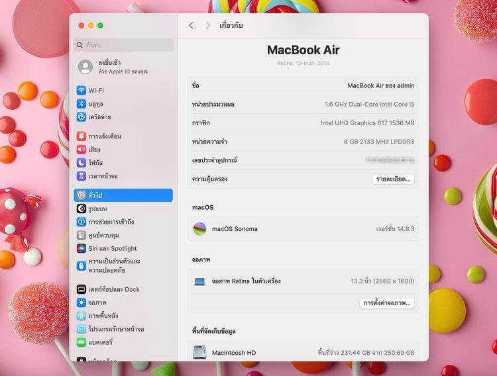This screenshot has height=376, width=497.
Task: Select ทั่วไป in the sidebar
Action: click(123, 195)
